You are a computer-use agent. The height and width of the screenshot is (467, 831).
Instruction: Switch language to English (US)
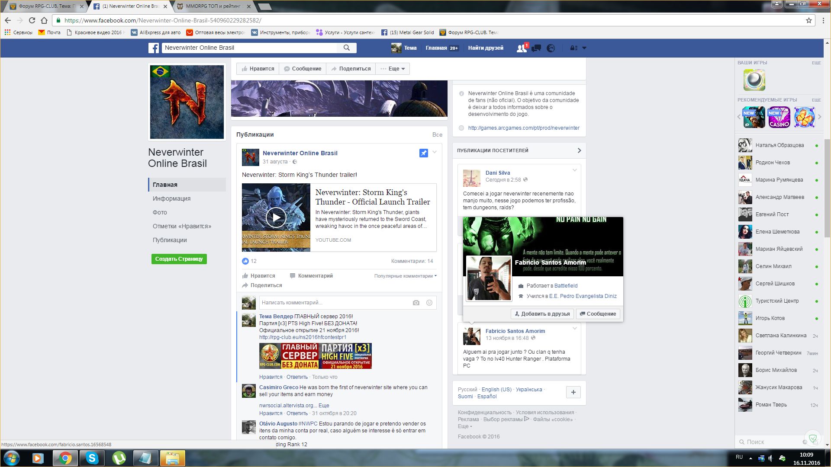(496, 390)
